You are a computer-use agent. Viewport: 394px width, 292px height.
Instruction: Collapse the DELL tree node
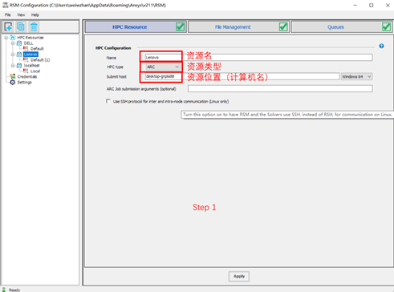point(13,43)
